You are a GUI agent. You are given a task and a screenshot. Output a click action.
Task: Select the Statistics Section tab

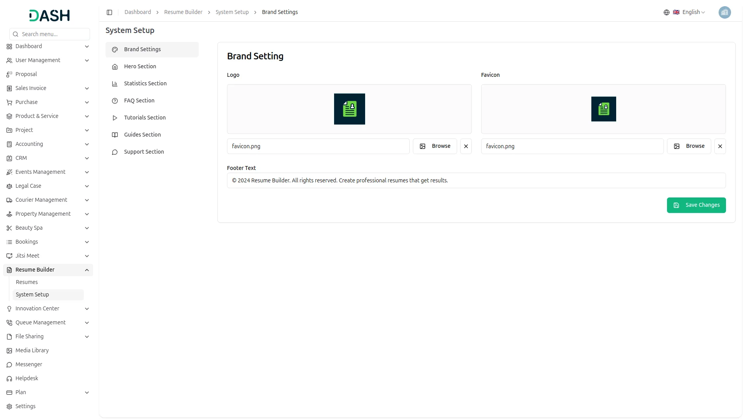[145, 83]
